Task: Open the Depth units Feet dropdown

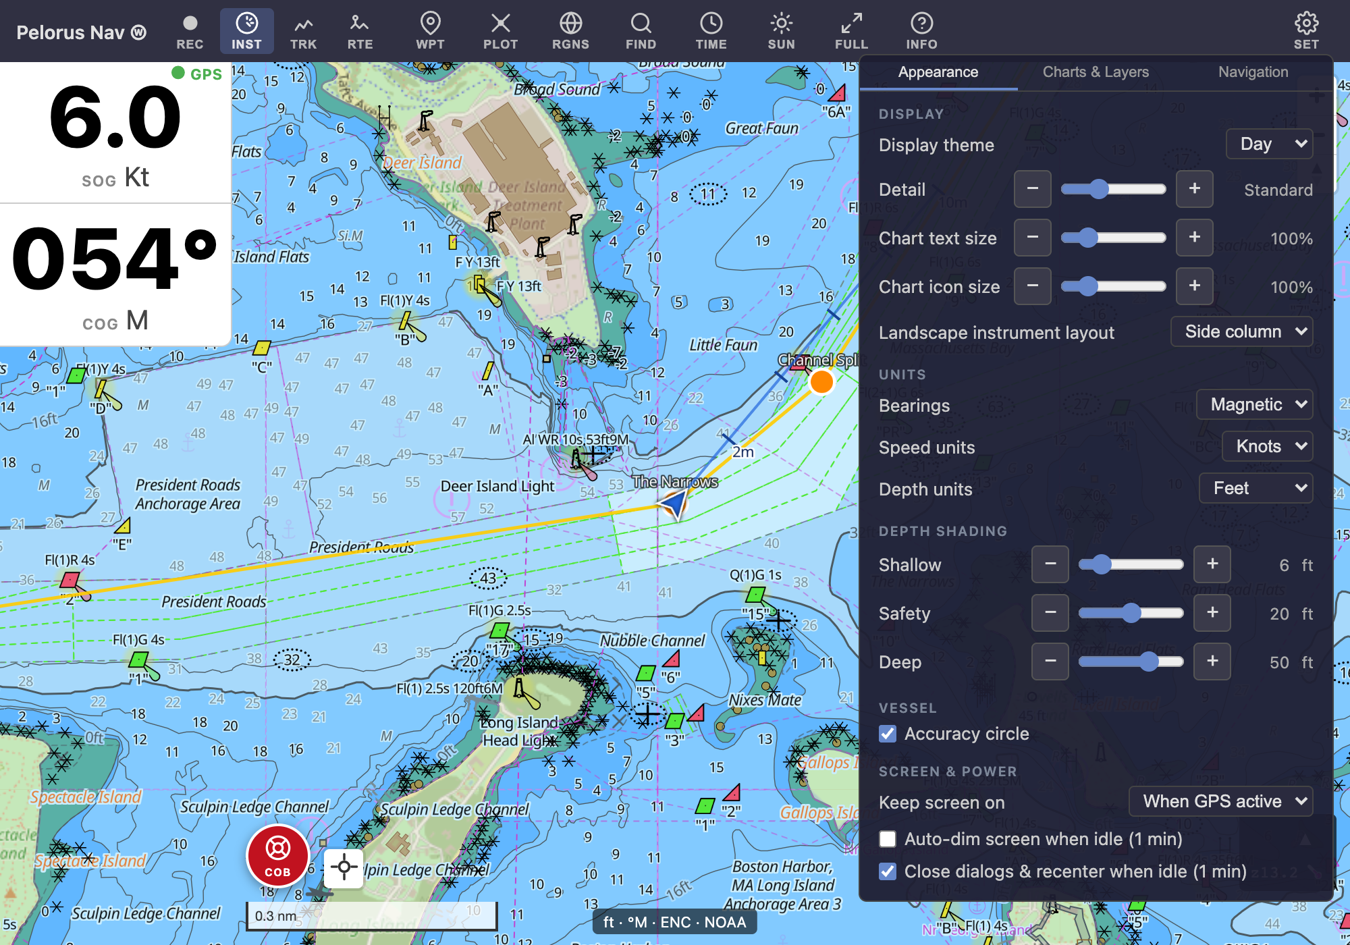Action: pyautogui.click(x=1255, y=488)
